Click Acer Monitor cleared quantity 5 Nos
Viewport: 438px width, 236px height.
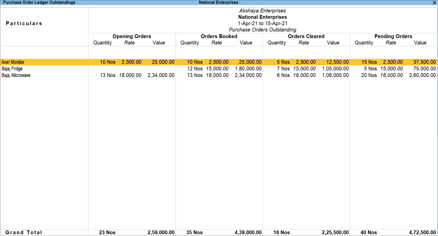point(283,62)
